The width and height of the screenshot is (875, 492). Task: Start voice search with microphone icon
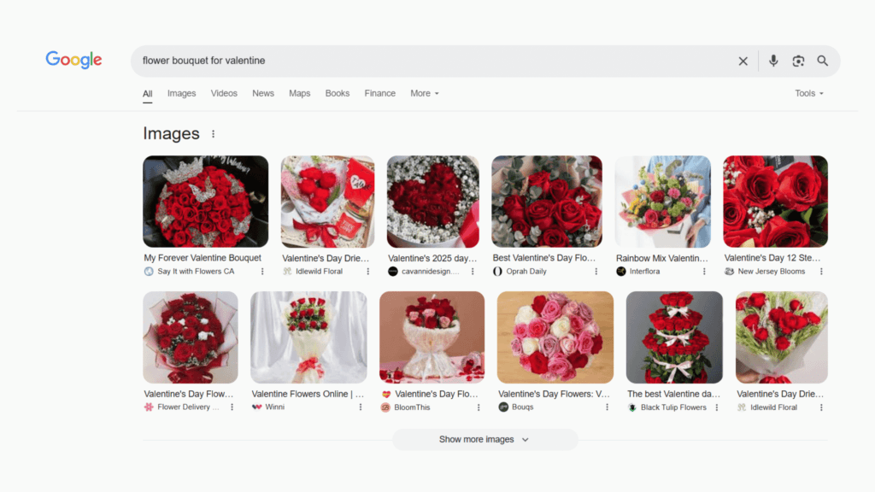point(772,61)
